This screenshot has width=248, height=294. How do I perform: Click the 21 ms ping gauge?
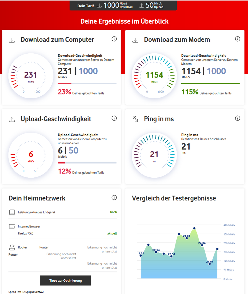coord(154,155)
